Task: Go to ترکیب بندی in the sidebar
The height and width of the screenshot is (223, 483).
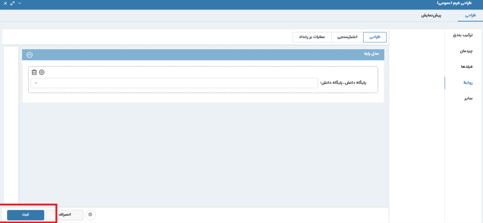Action: tap(463, 35)
